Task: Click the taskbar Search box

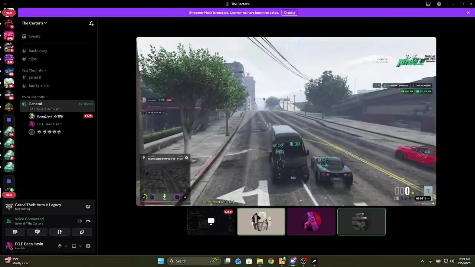Action: [x=194, y=261]
